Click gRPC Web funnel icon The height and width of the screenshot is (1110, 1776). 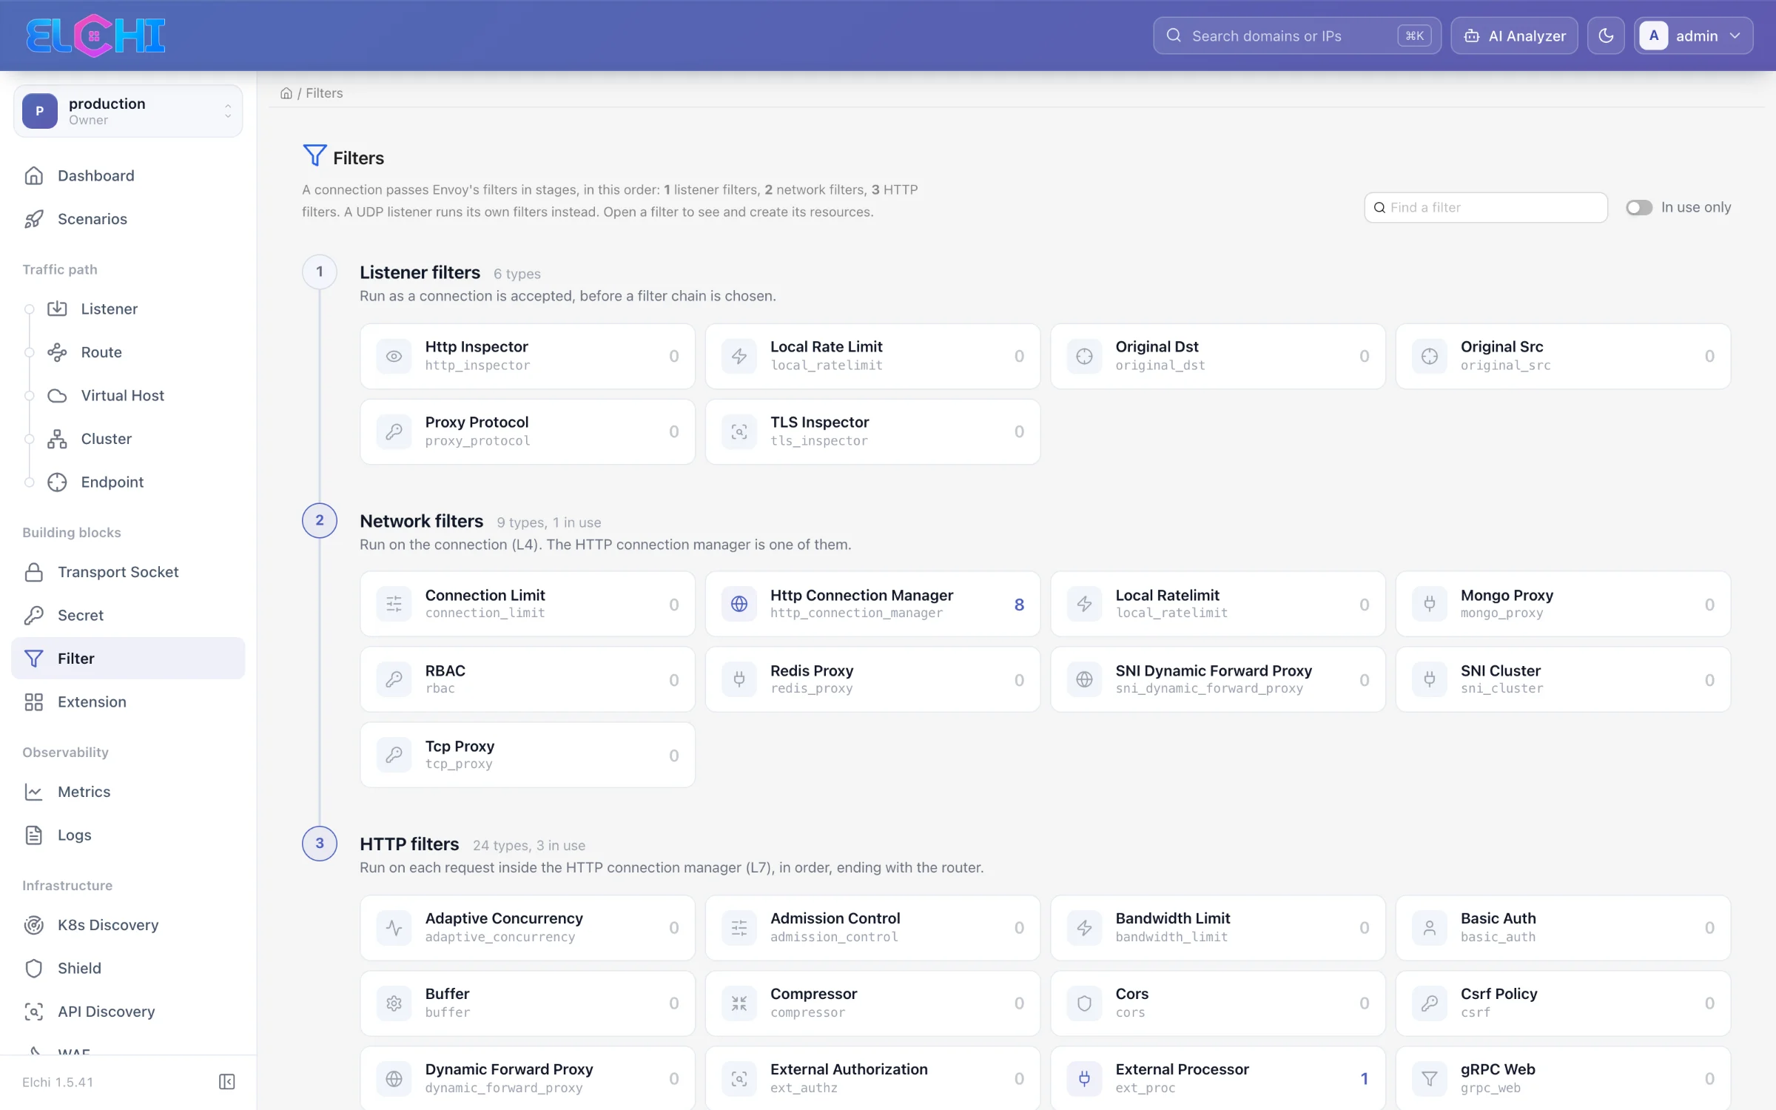1429,1078
